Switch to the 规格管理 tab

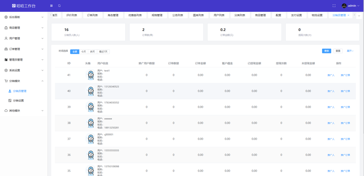pyautogui.click(x=157, y=16)
